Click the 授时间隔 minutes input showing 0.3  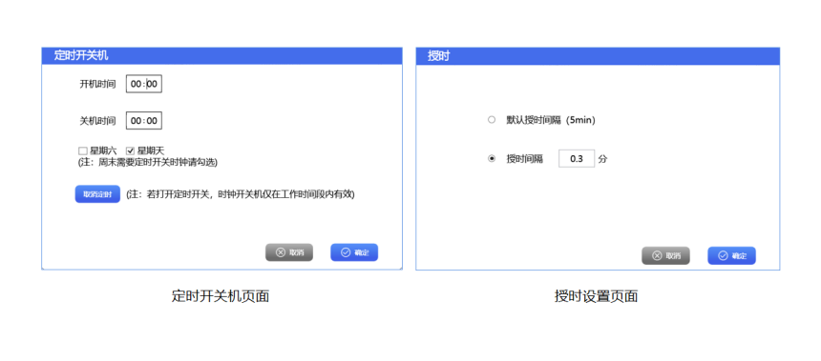[577, 159]
